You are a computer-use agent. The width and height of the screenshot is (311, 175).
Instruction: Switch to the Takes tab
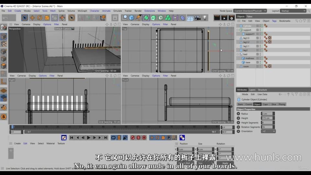249,17
